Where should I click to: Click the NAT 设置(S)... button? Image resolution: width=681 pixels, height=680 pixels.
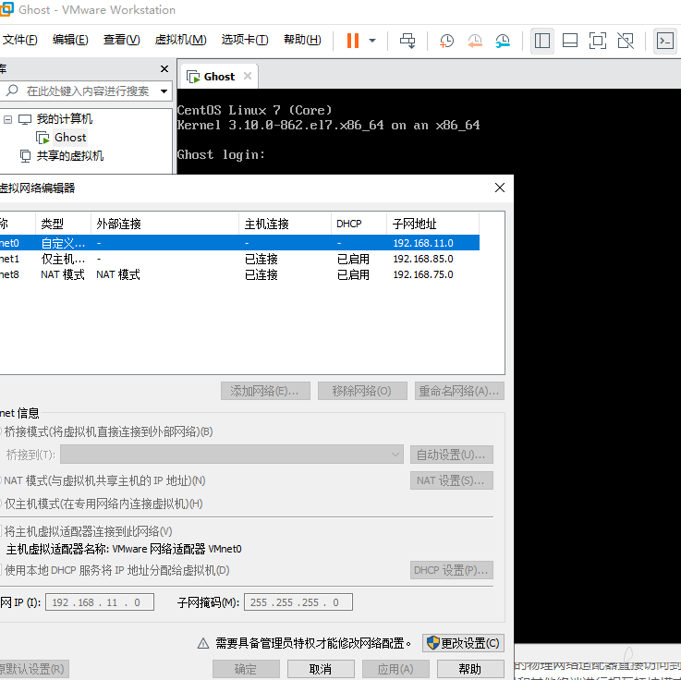pyautogui.click(x=452, y=480)
